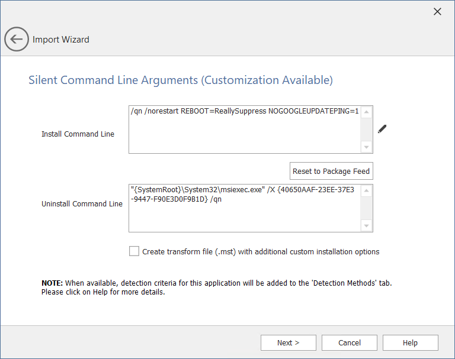The height and width of the screenshot is (359, 455).
Task: Click the 'Install Command Line' label
Action: (78, 134)
